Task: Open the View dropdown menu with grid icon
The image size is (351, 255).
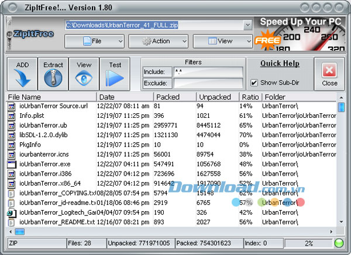Action: pyautogui.click(x=222, y=41)
